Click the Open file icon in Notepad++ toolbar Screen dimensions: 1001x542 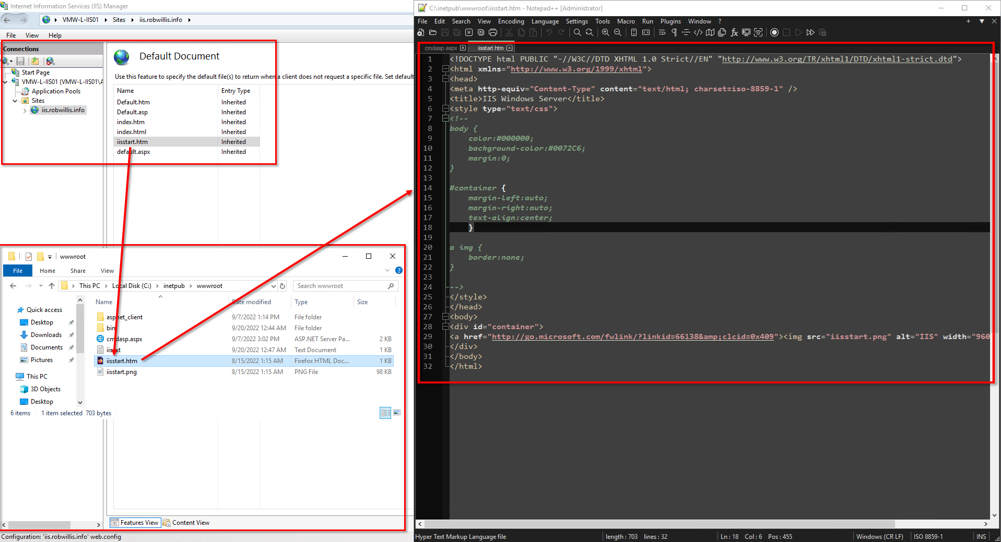433,32
